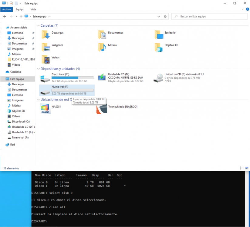This screenshot has width=250, height=227.
Task: Open the Vídeos folder icon
Action: 46,60
